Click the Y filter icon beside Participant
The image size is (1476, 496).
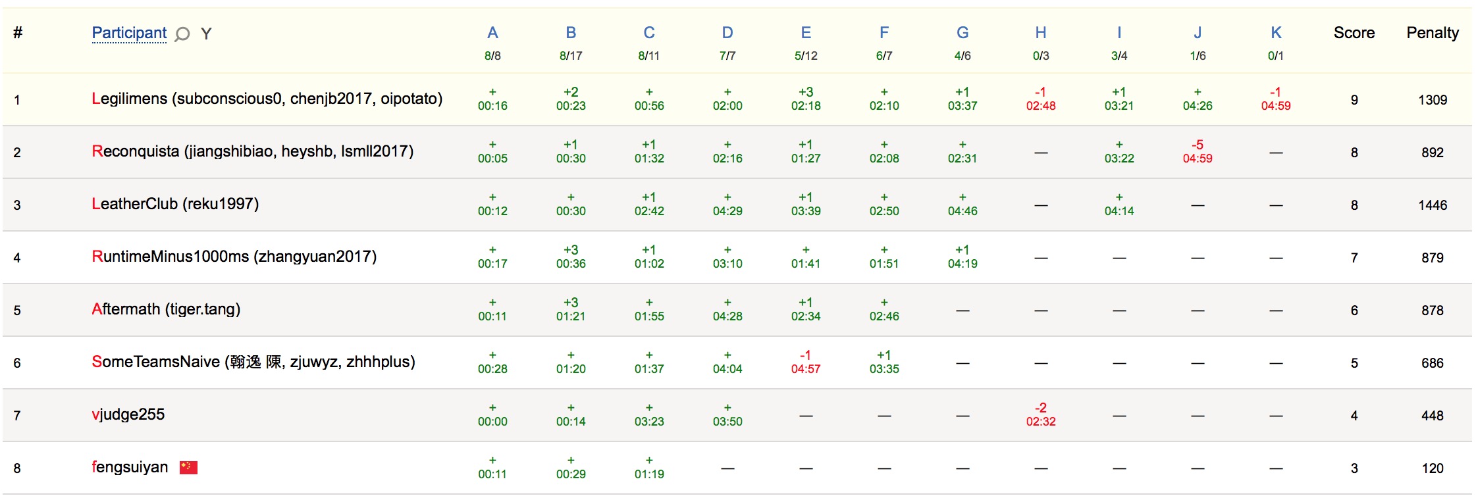pos(206,34)
